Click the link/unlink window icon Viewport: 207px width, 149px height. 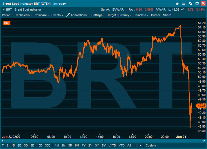[x=189, y=3]
